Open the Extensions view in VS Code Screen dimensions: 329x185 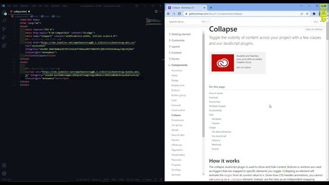[4, 46]
